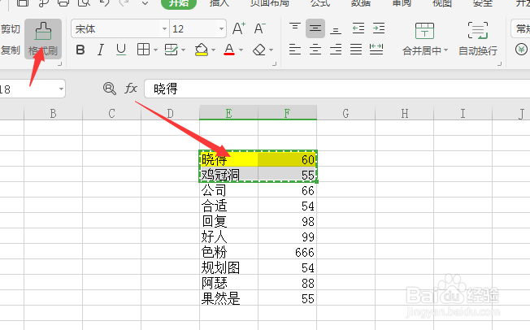Screen dimensions: 530x330
Task: Click Merge and Center (合并居中) button
Action: (x=424, y=38)
